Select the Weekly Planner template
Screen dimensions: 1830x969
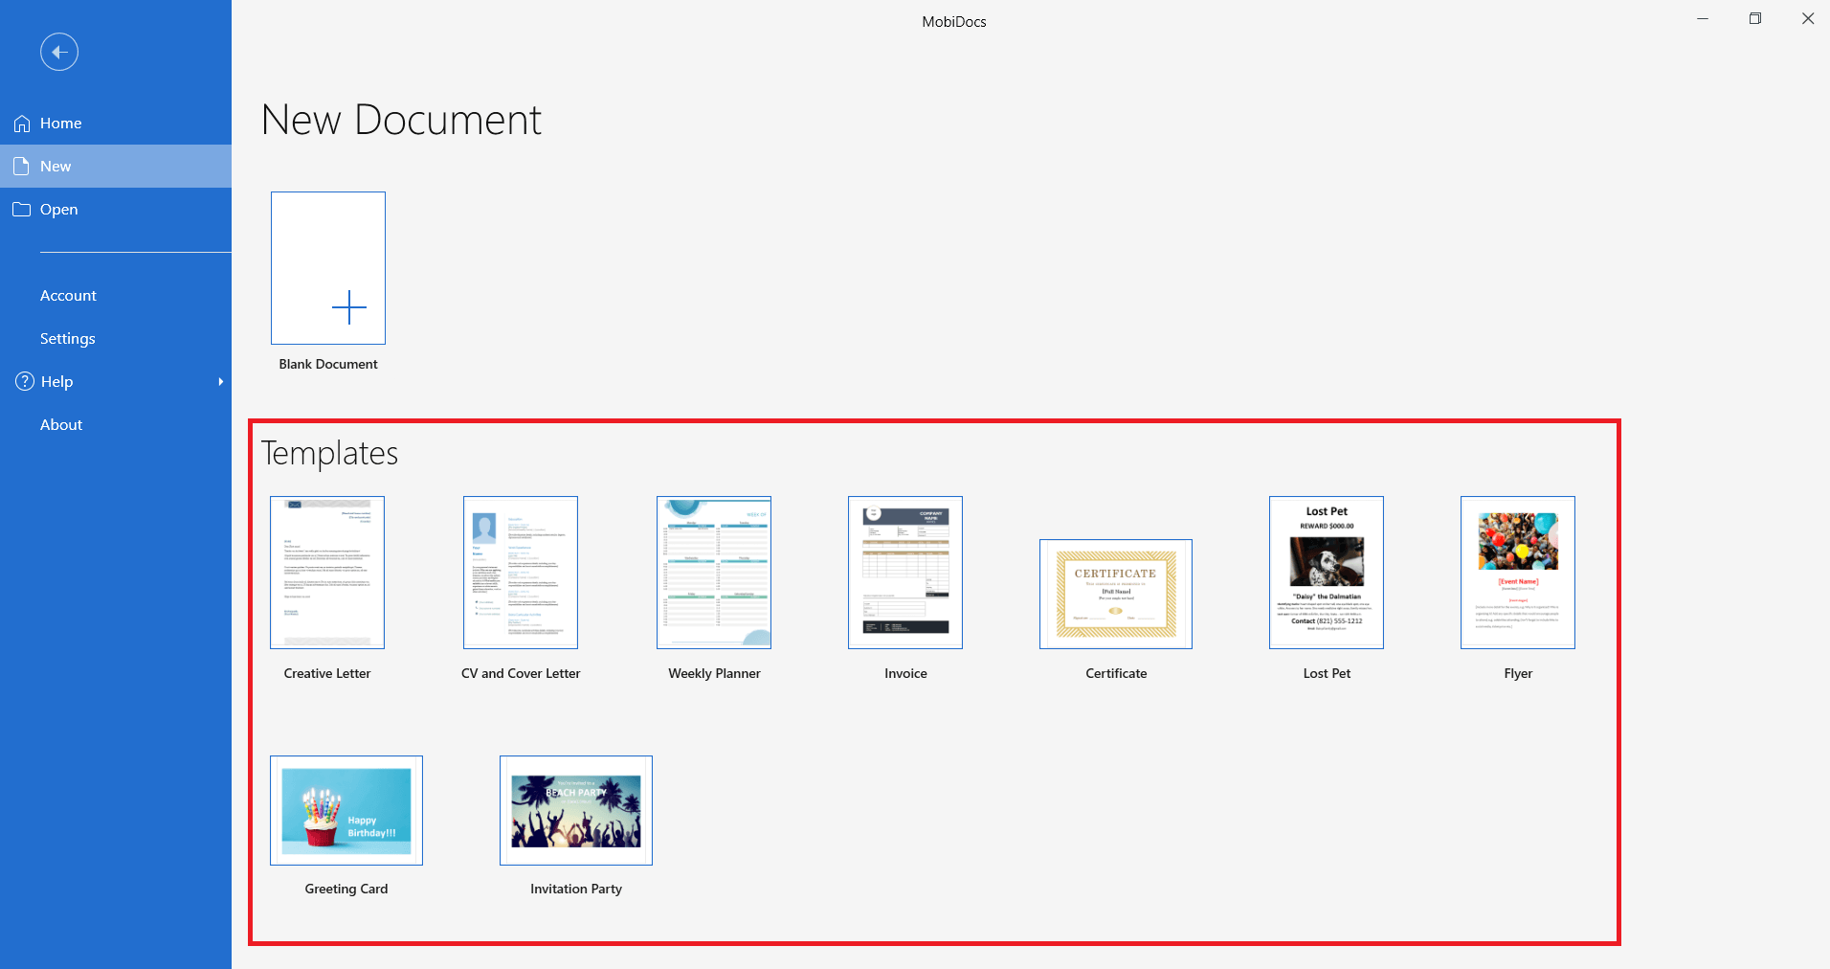714,573
